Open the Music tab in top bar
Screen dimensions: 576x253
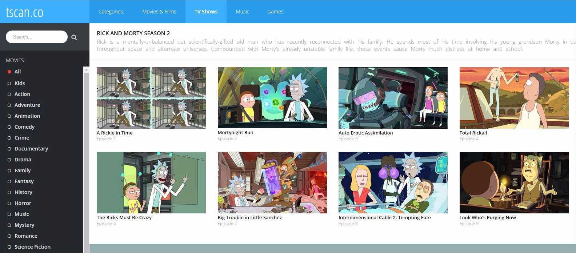tap(242, 12)
